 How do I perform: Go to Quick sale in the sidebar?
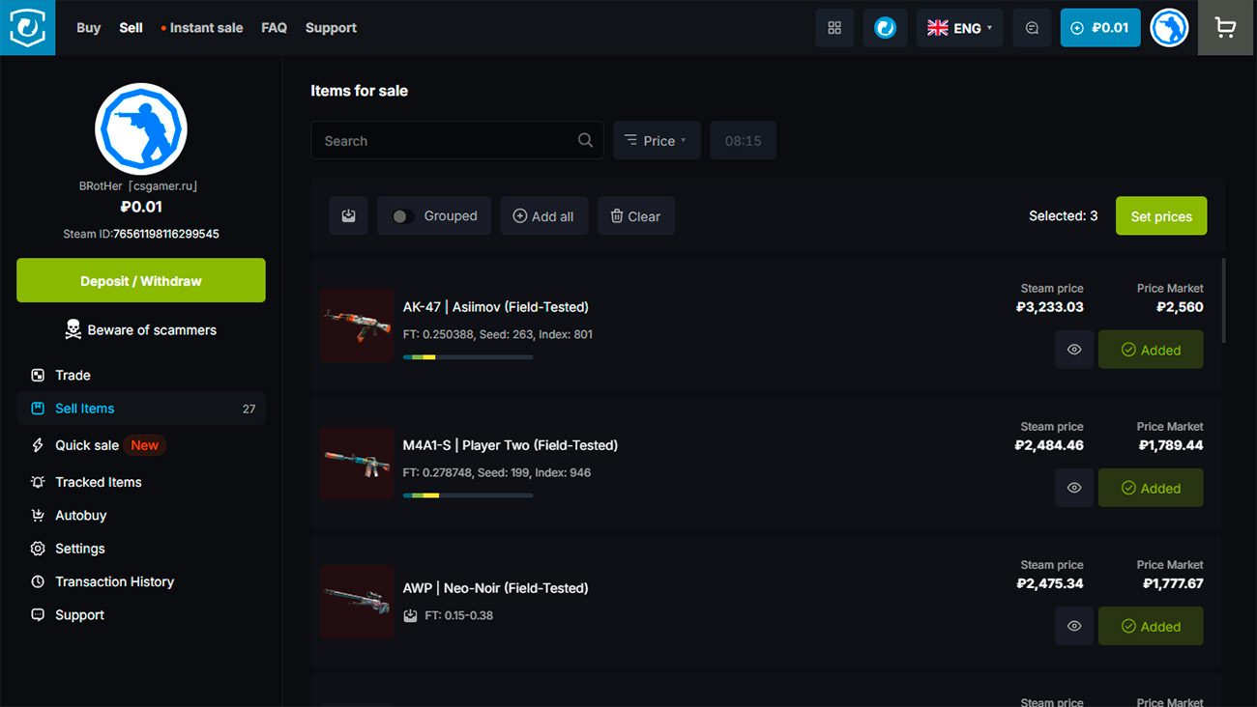tap(141, 445)
